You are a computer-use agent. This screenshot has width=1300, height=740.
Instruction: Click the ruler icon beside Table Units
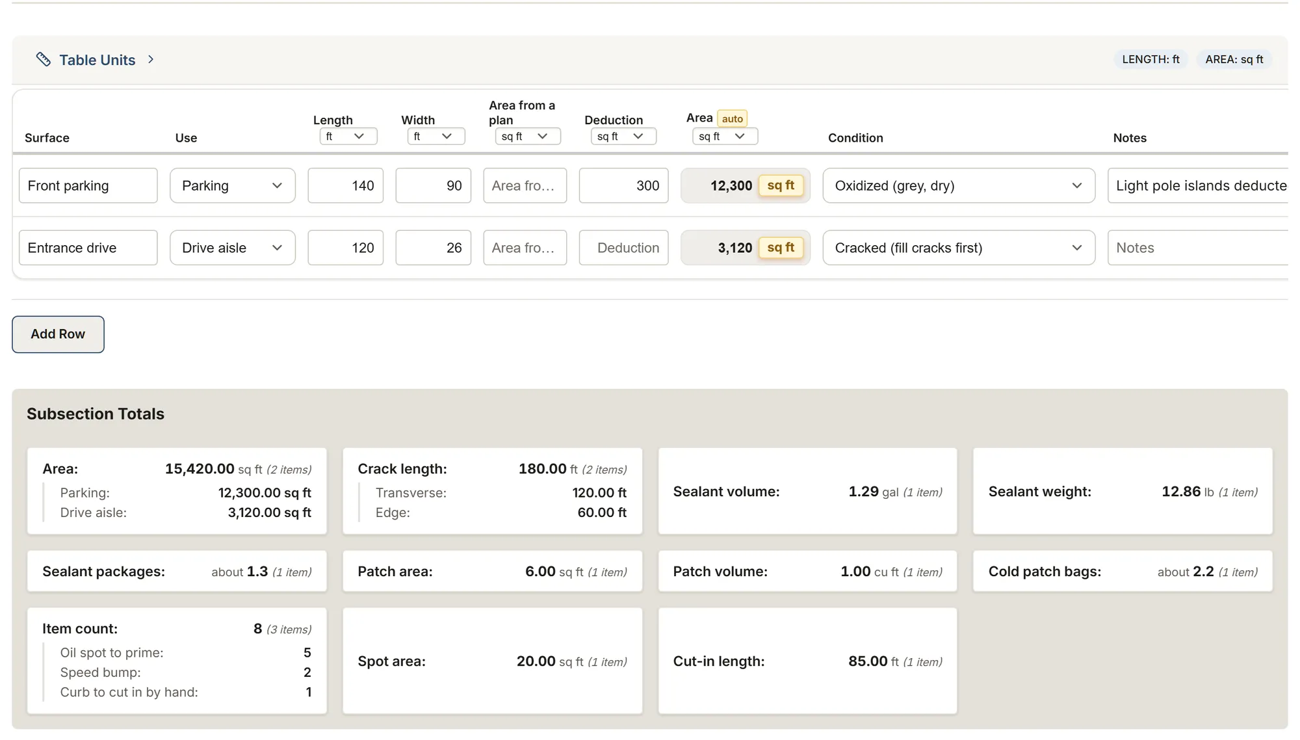43,60
